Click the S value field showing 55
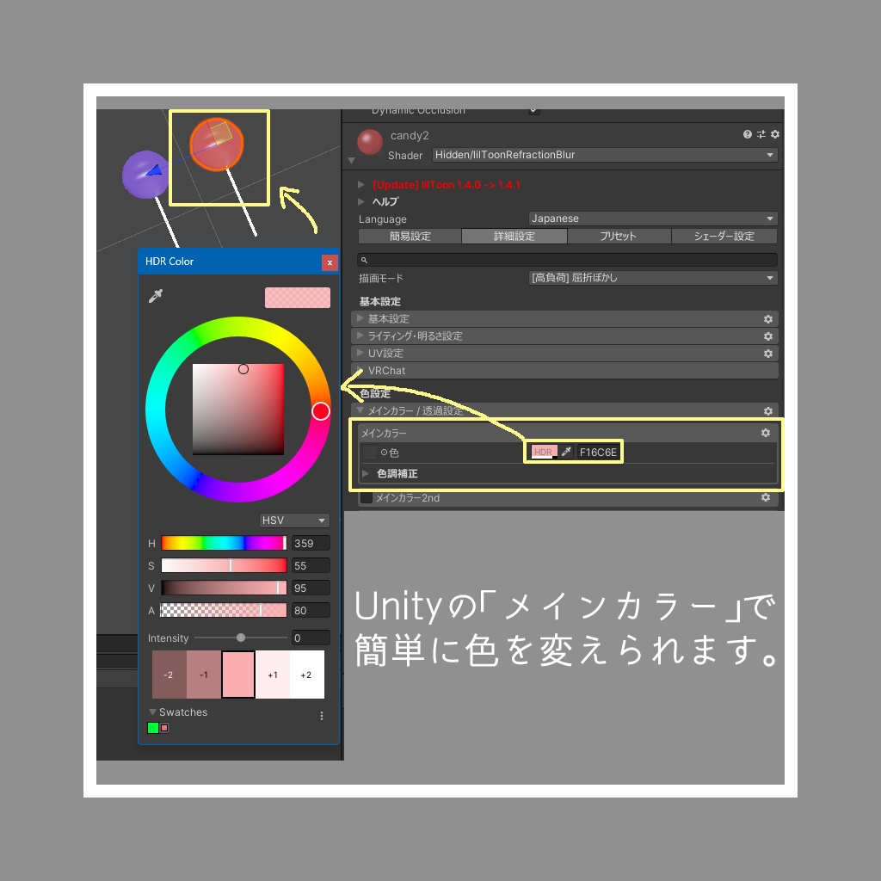Image resolution: width=881 pixels, height=881 pixels. click(x=311, y=566)
